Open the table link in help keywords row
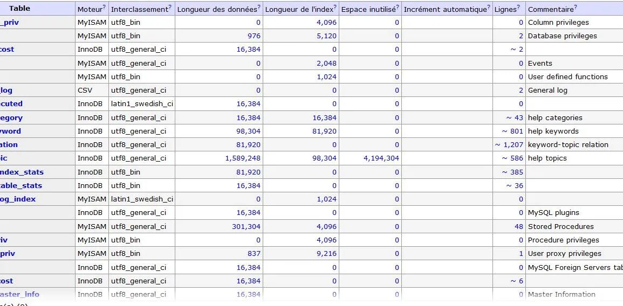Image resolution: width=623 pixels, height=306 pixels. tap(10, 131)
